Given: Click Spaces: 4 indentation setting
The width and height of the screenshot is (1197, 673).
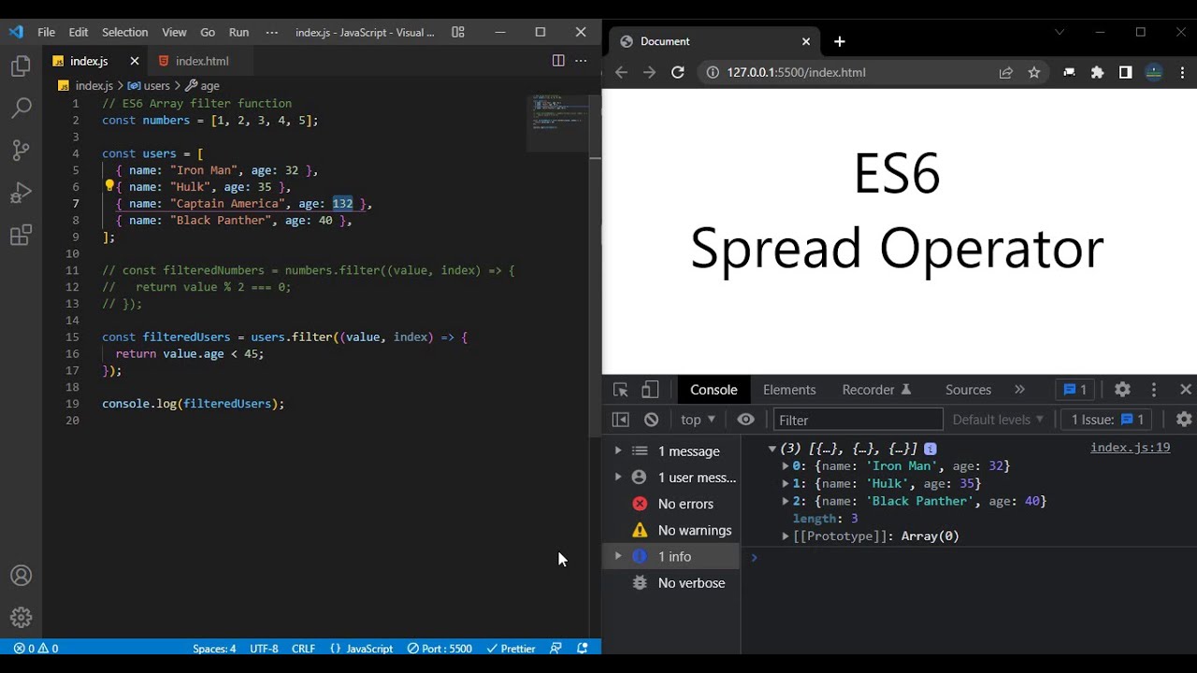Looking at the screenshot, I should point(214,648).
